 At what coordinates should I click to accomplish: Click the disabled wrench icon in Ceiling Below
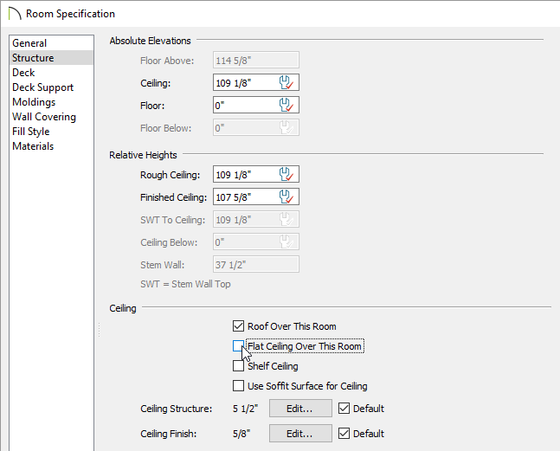click(286, 242)
